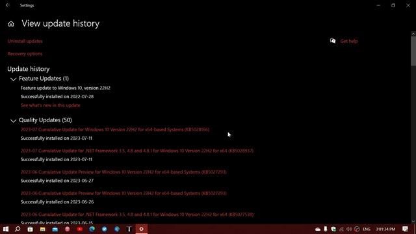Click the 'Update history' heading
Screen dimensions: 416x234
[x=29, y=69]
